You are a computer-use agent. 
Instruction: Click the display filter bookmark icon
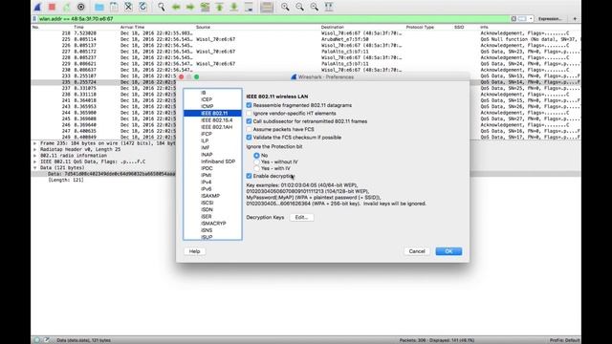pyautogui.click(x=34, y=19)
